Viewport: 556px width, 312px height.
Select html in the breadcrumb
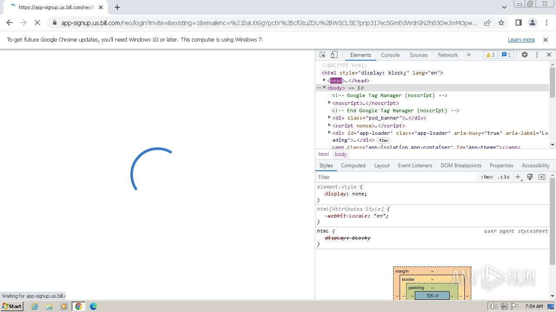point(324,154)
